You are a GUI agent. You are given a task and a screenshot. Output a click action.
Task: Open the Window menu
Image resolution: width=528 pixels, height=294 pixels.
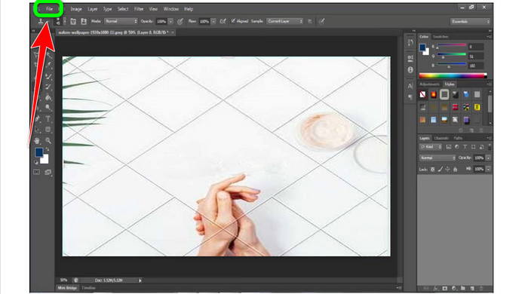[170, 9]
